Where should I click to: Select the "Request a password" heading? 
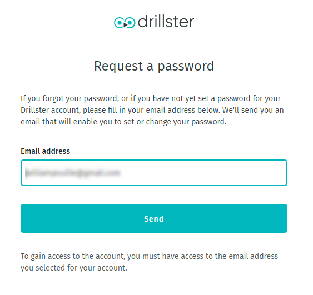pos(154,66)
